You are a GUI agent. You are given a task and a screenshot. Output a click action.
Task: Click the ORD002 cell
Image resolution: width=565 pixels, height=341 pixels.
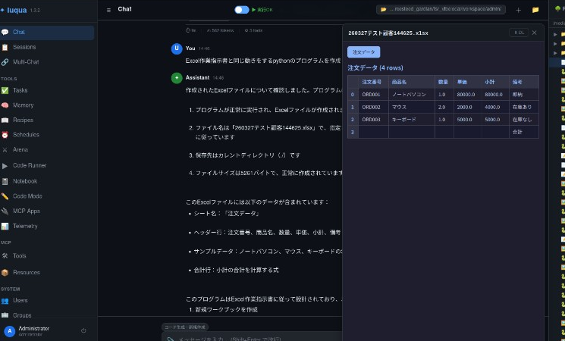coord(373,108)
